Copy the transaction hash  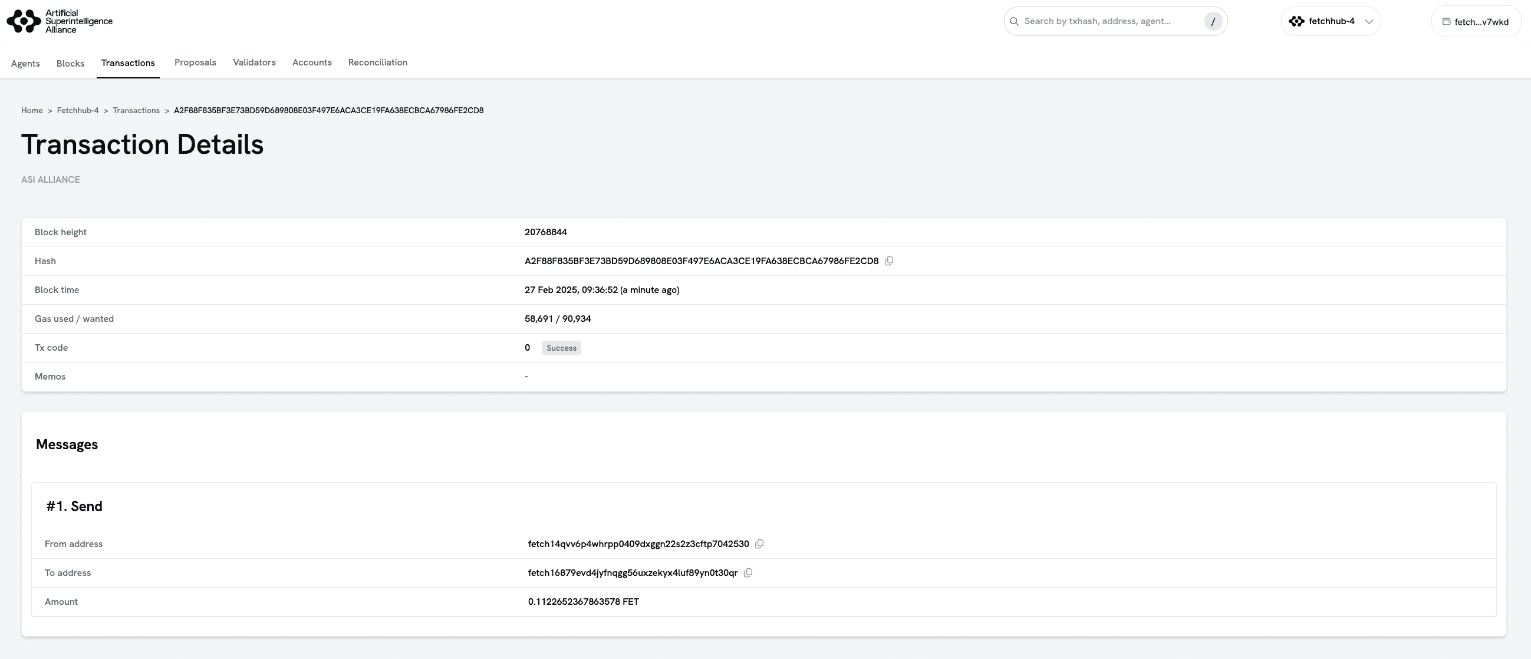click(x=889, y=261)
